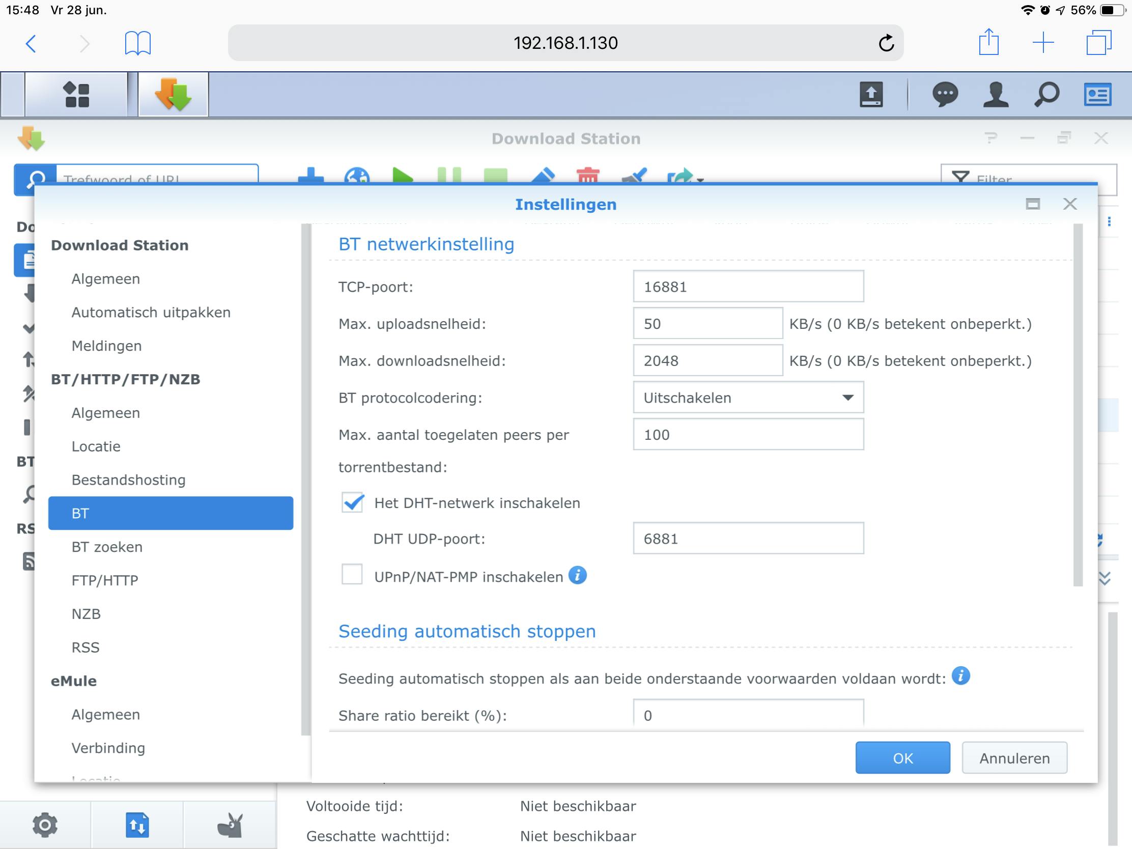Open the settings gear at bottom left
This screenshot has width=1132, height=849.
45,825
